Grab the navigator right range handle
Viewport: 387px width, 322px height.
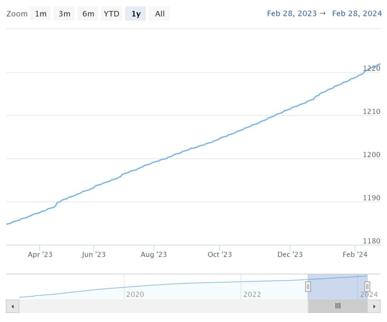(x=367, y=287)
